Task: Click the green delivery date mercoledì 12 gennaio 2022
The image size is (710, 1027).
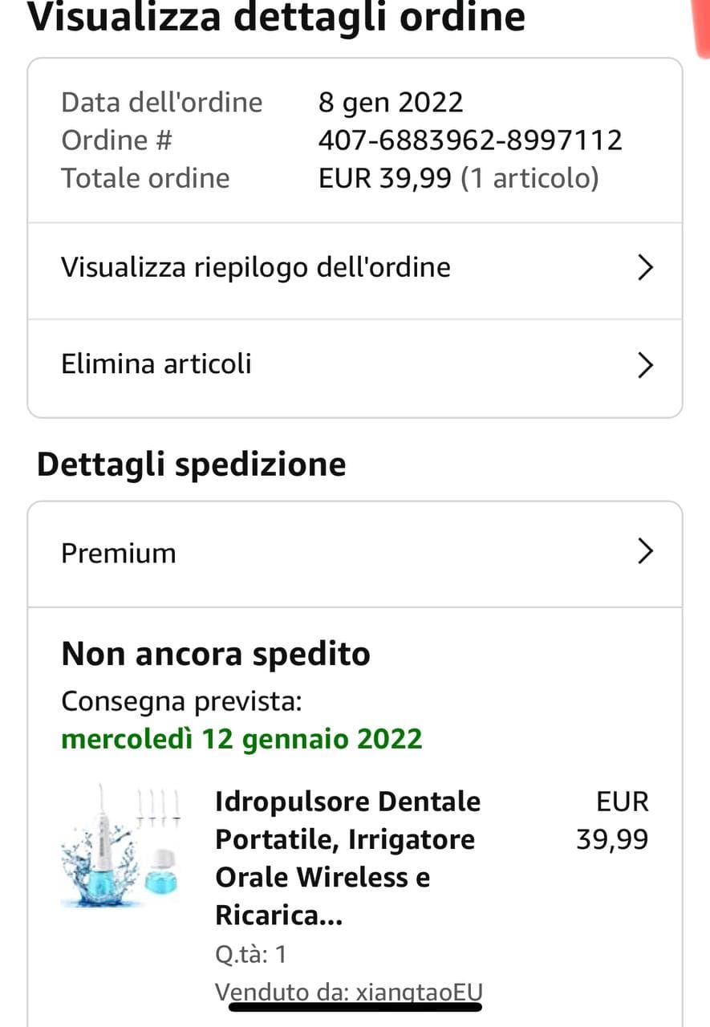Action: [x=241, y=738]
